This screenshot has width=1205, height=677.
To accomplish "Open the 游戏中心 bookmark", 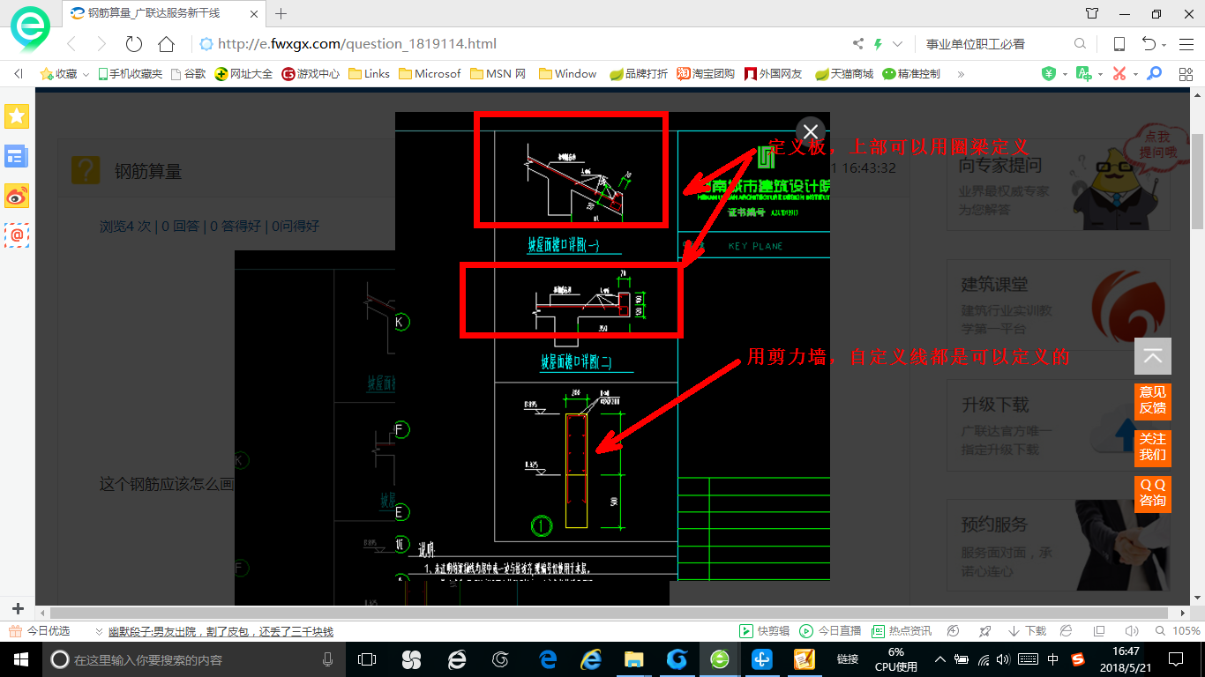I will coord(311,74).
